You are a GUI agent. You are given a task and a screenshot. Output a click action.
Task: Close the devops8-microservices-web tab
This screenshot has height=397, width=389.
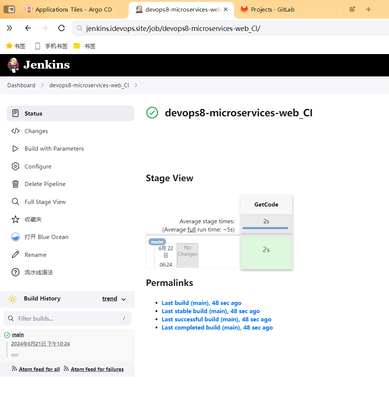point(226,9)
